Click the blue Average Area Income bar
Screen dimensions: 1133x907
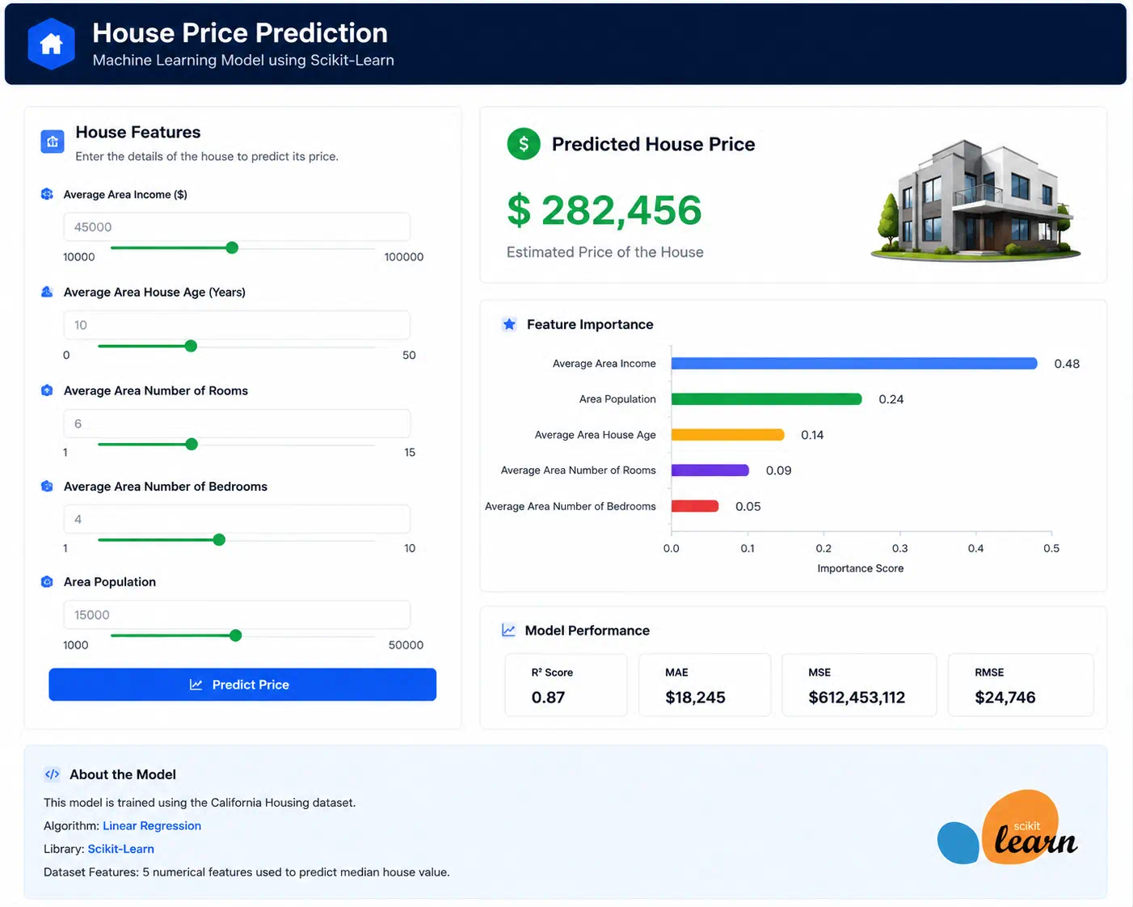854,364
